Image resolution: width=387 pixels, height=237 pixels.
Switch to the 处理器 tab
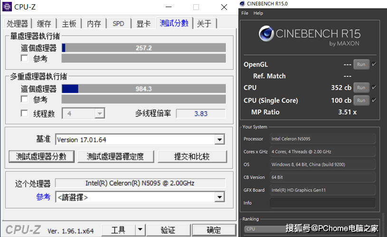pos(17,24)
